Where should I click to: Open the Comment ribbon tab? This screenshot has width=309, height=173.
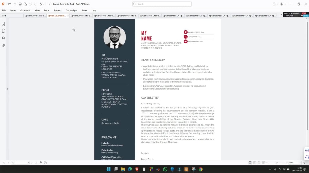point(25,10)
